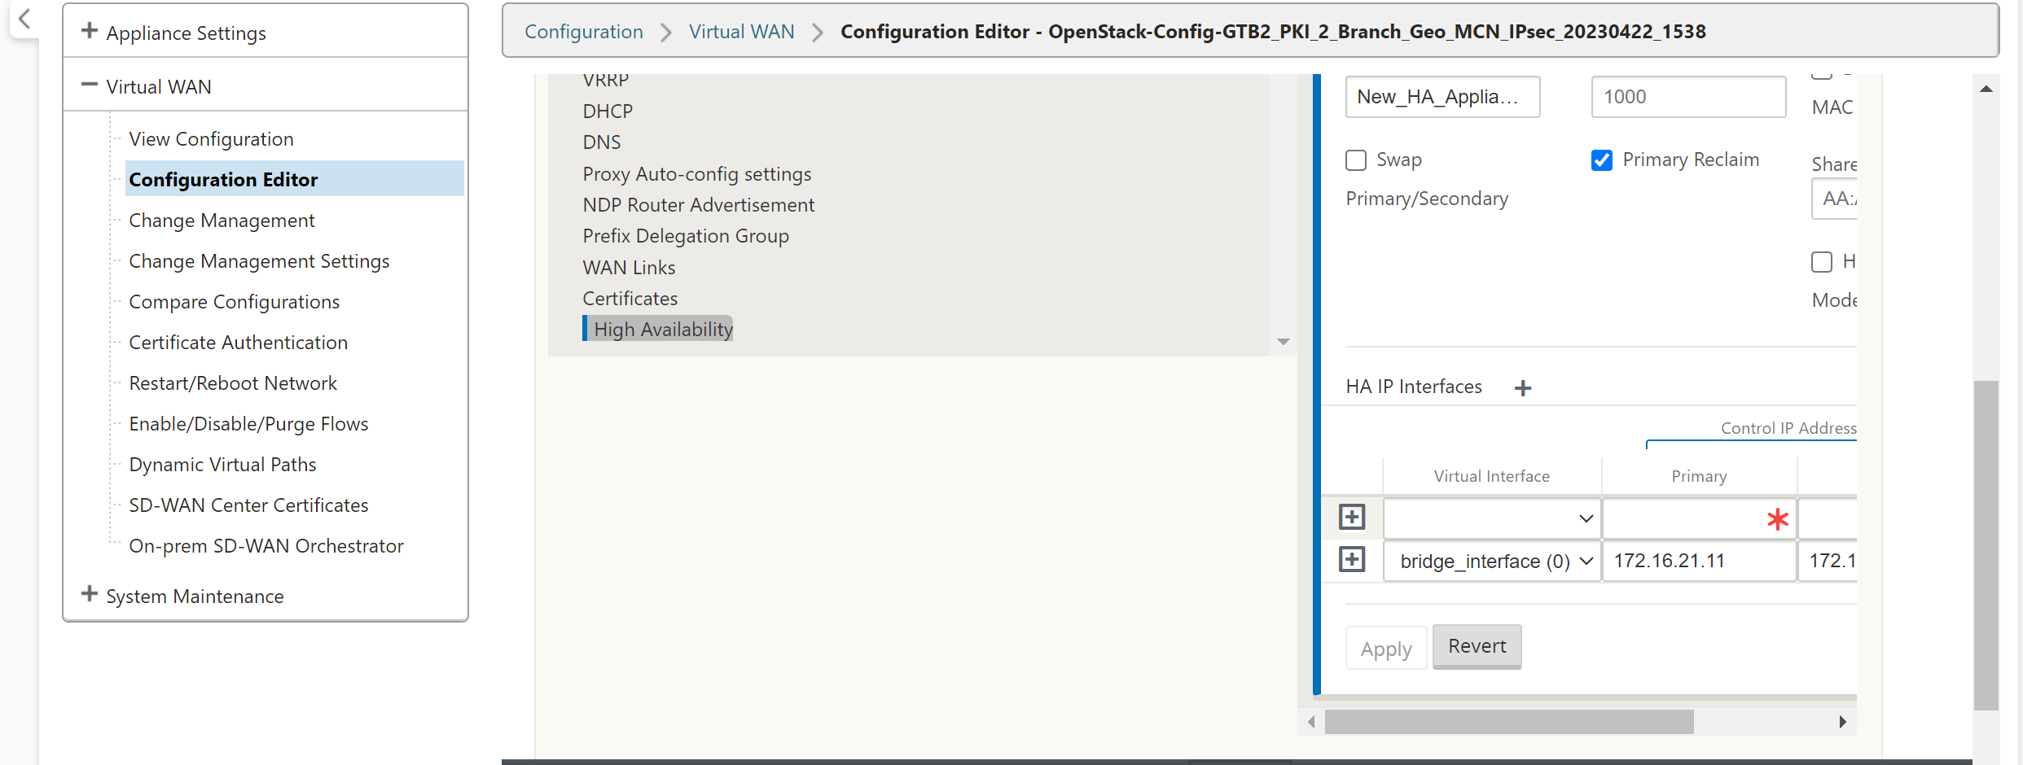This screenshot has height=765, width=2023.
Task: Open Change Management Settings
Action: pyautogui.click(x=259, y=261)
